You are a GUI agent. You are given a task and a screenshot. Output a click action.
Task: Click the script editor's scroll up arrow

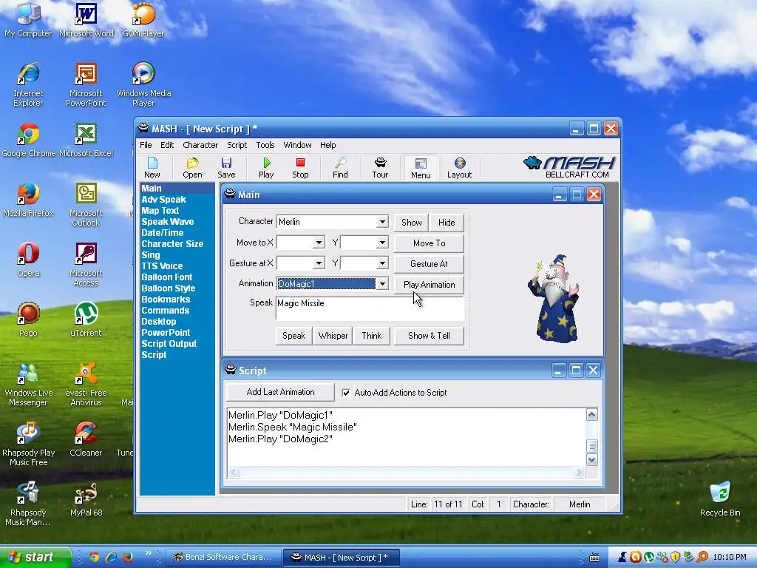pyautogui.click(x=592, y=414)
